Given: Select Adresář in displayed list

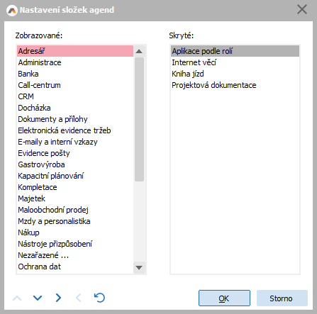Looking at the screenshot, I should tap(75, 51).
